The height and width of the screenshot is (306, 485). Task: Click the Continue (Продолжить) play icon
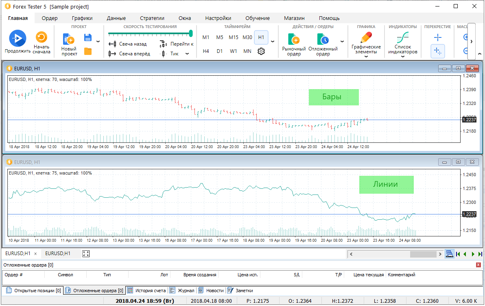coord(17,38)
